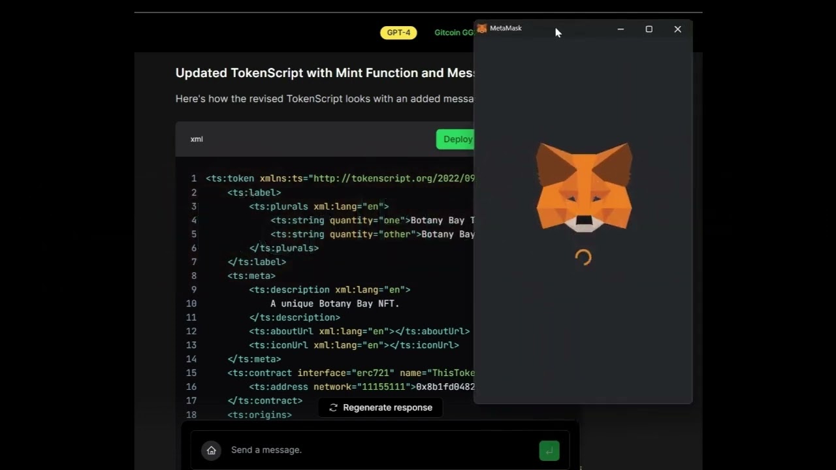The width and height of the screenshot is (836, 470).
Task: Click the 'Here's how the revised TokenScript' sentence
Action: (x=325, y=99)
